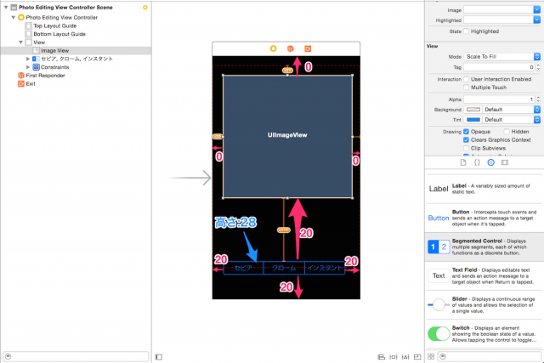This screenshot has width=544, height=363.
Task: Click the scene warning indicator in outline
Action: tap(145, 8)
